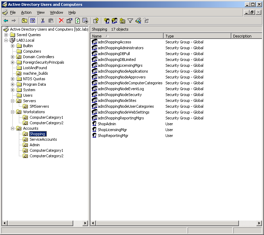Screen dimensions: 264x235
Task: Click the Refresh toolbar icon
Action: click(x=77, y=21)
